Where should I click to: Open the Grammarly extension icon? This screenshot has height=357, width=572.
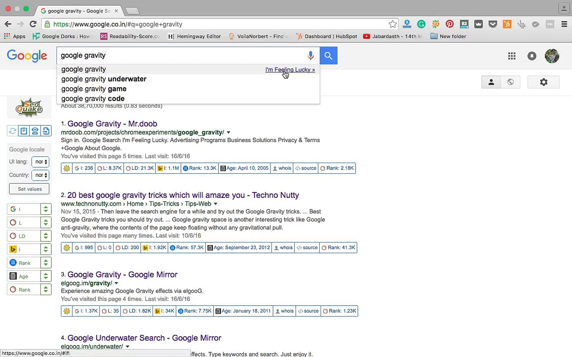(421, 24)
